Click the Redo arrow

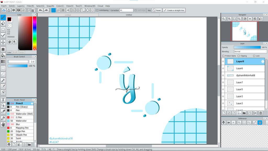pos(46,10)
